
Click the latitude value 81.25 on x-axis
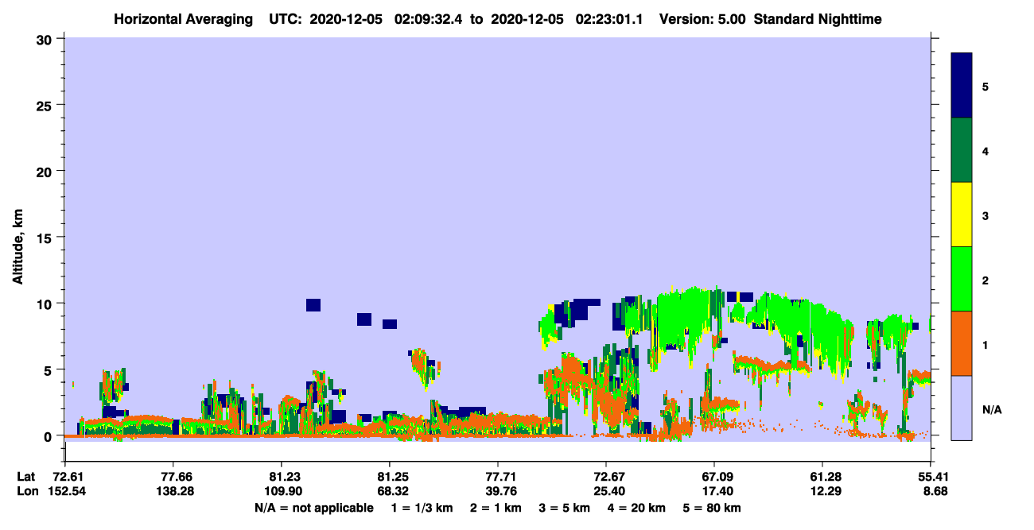click(x=390, y=477)
